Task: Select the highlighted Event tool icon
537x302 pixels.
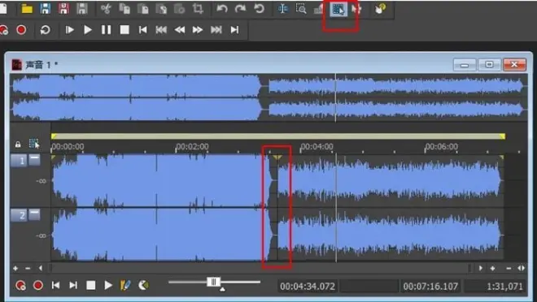Action: (x=338, y=9)
